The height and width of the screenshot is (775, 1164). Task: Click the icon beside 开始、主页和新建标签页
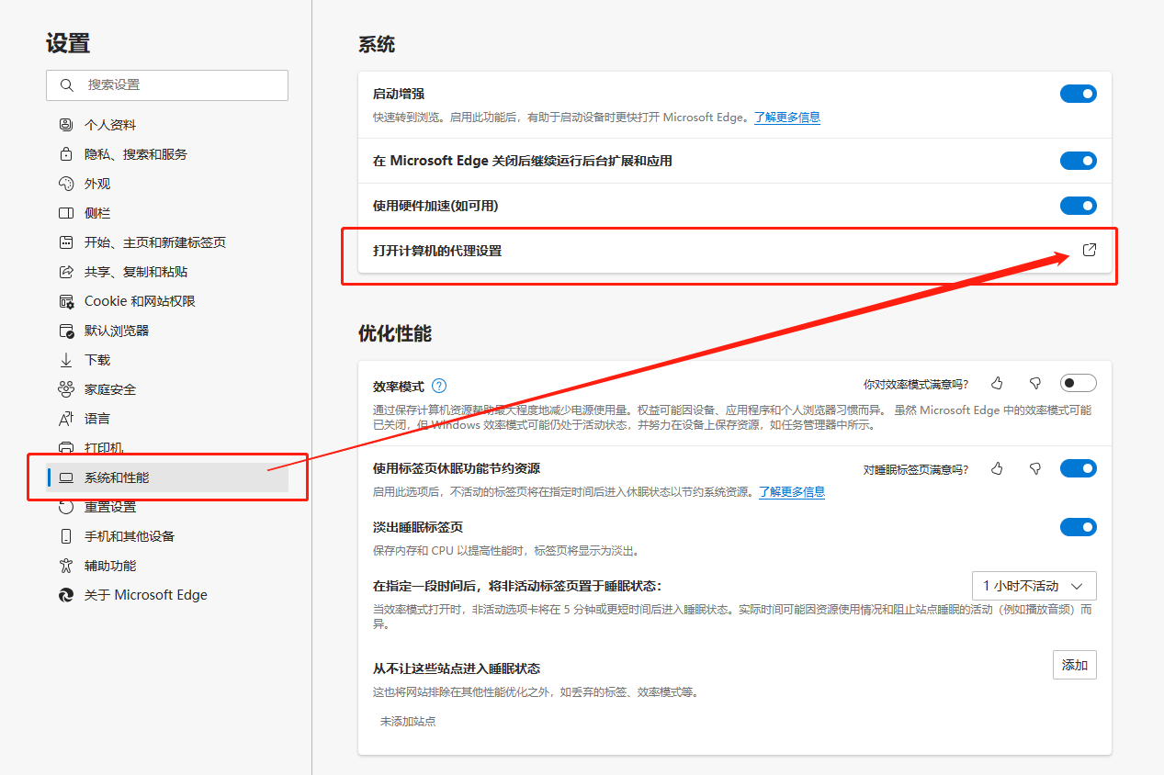(x=65, y=242)
